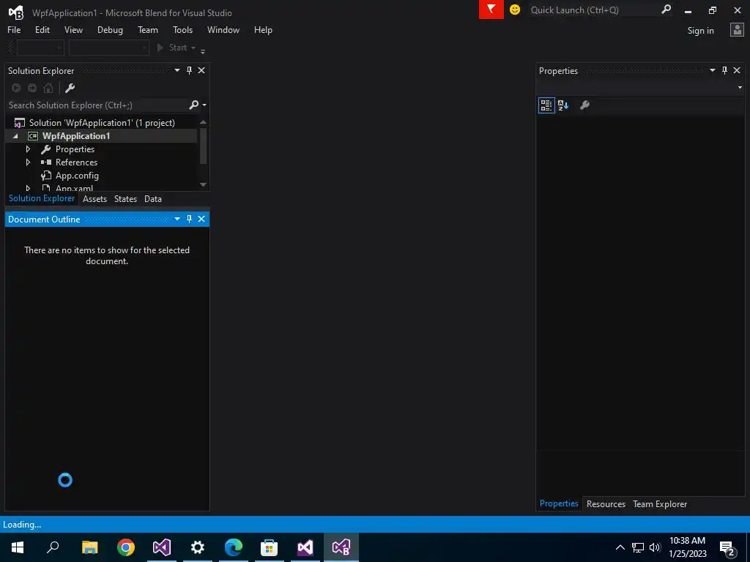Select Solution 'WpfApplication1' root node
The width and height of the screenshot is (750, 562).
pos(101,123)
